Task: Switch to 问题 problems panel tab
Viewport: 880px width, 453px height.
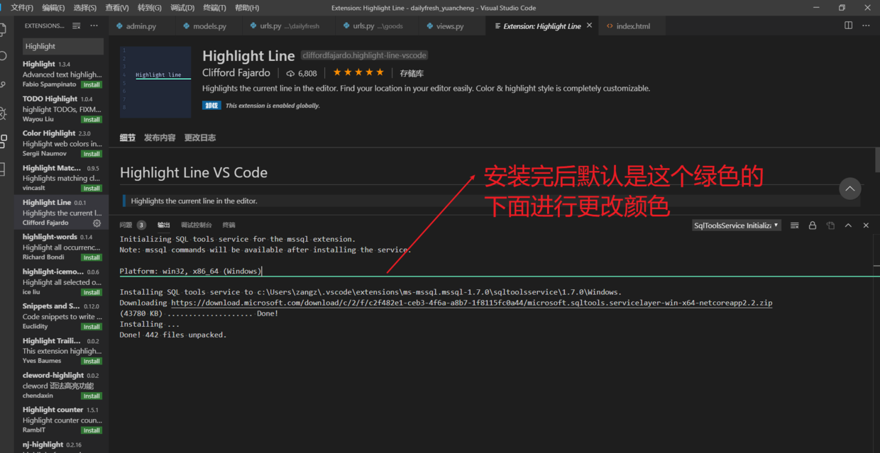Action: [x=132, y=225]
